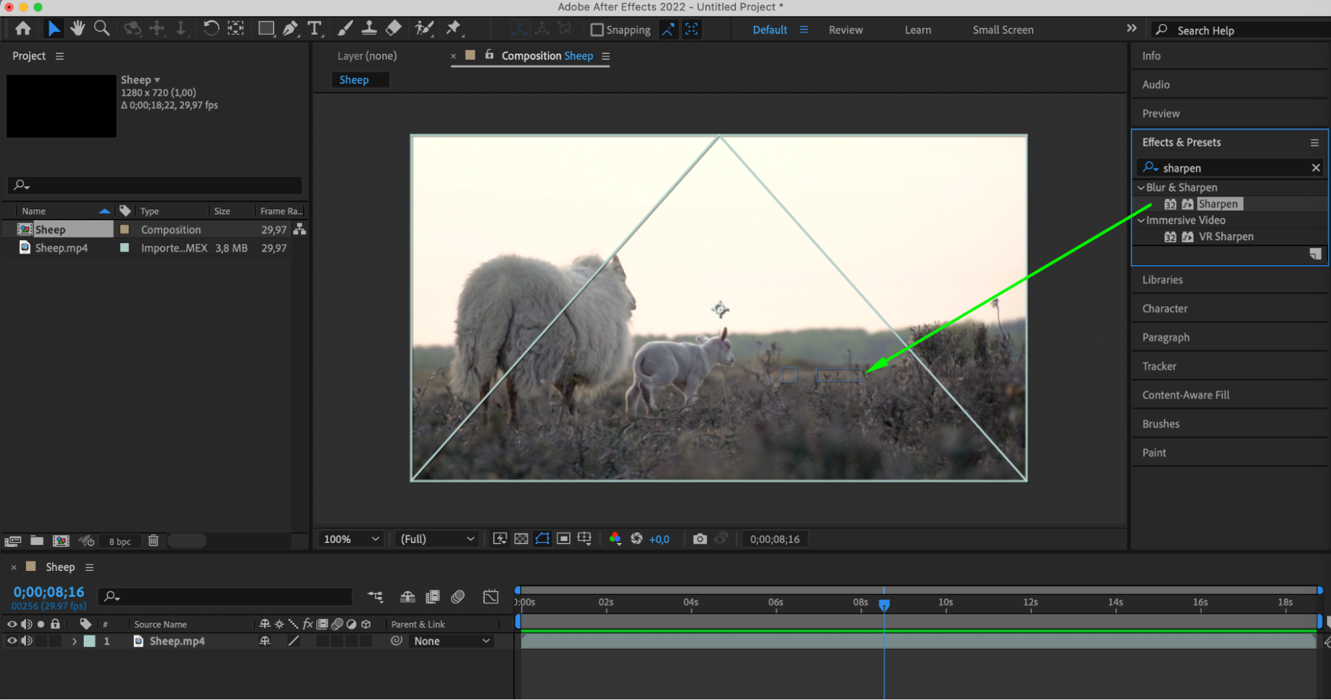Click the layer label color swatch
Screen dimensions: 1331x700
coord(89,641)
